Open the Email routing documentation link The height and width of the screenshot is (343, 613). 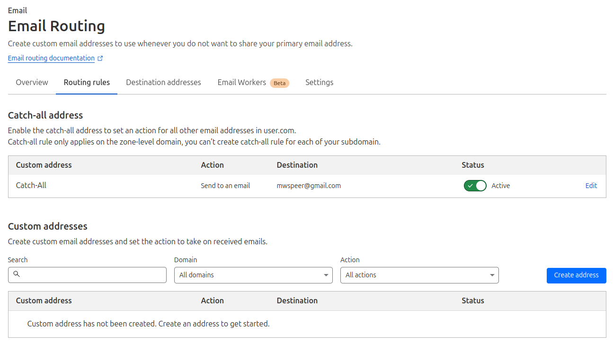pyautogui.click(x=51, y=59)
